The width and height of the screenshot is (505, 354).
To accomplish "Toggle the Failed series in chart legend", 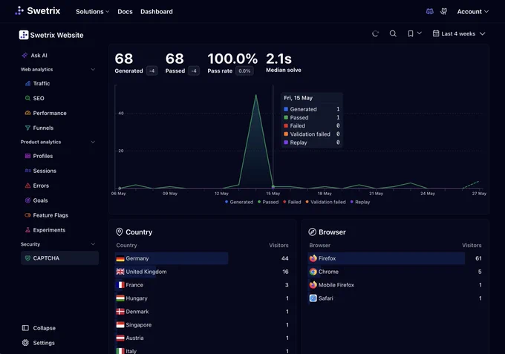I will pos(292,202).
